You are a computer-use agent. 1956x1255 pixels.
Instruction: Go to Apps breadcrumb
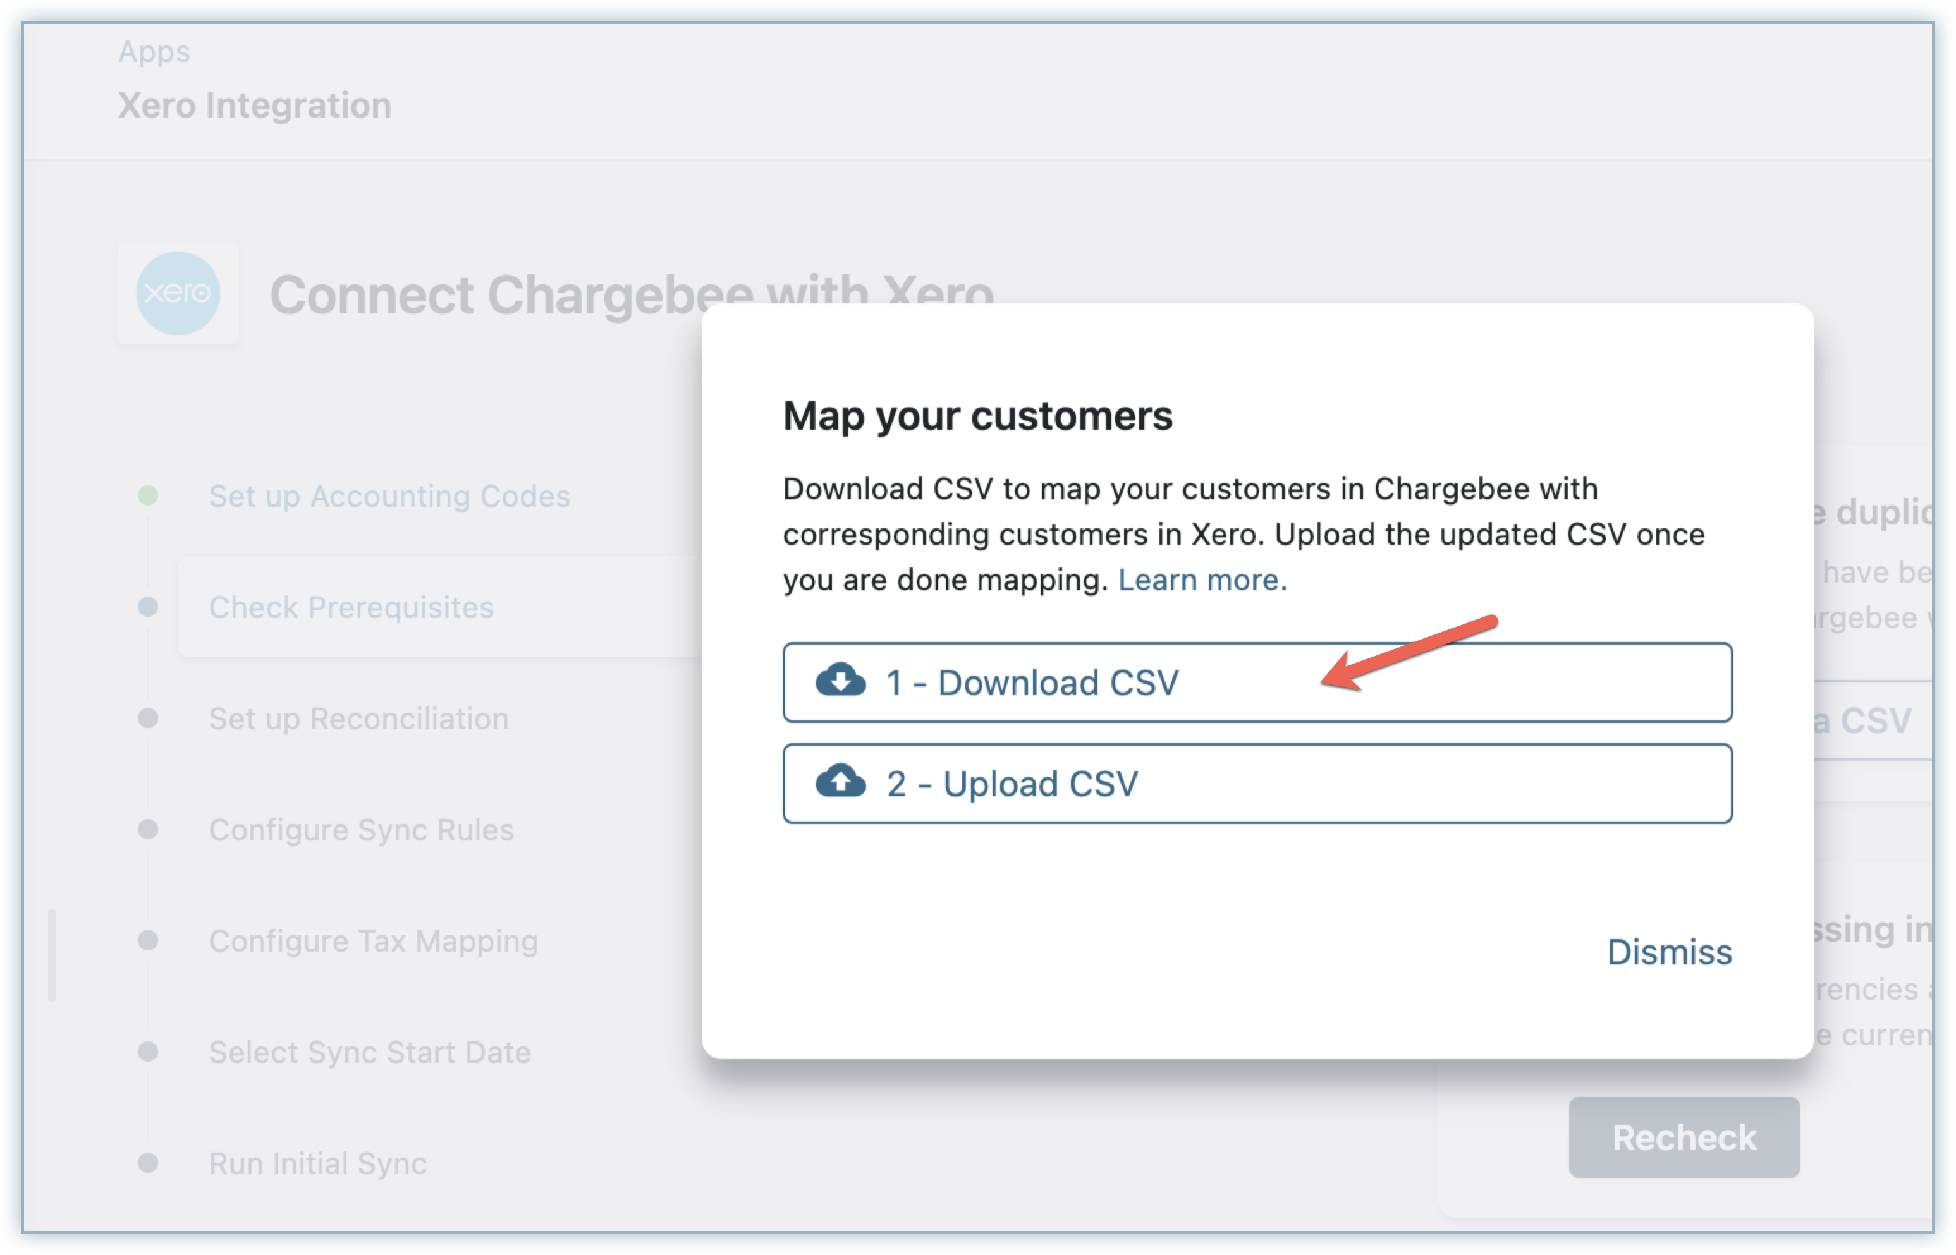pyautogui.click(x=154, y=51)
